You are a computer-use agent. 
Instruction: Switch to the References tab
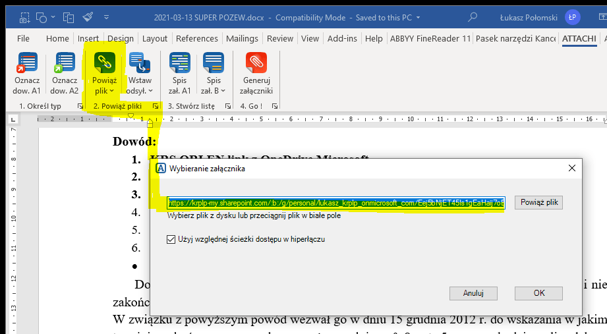click(197, 39)
